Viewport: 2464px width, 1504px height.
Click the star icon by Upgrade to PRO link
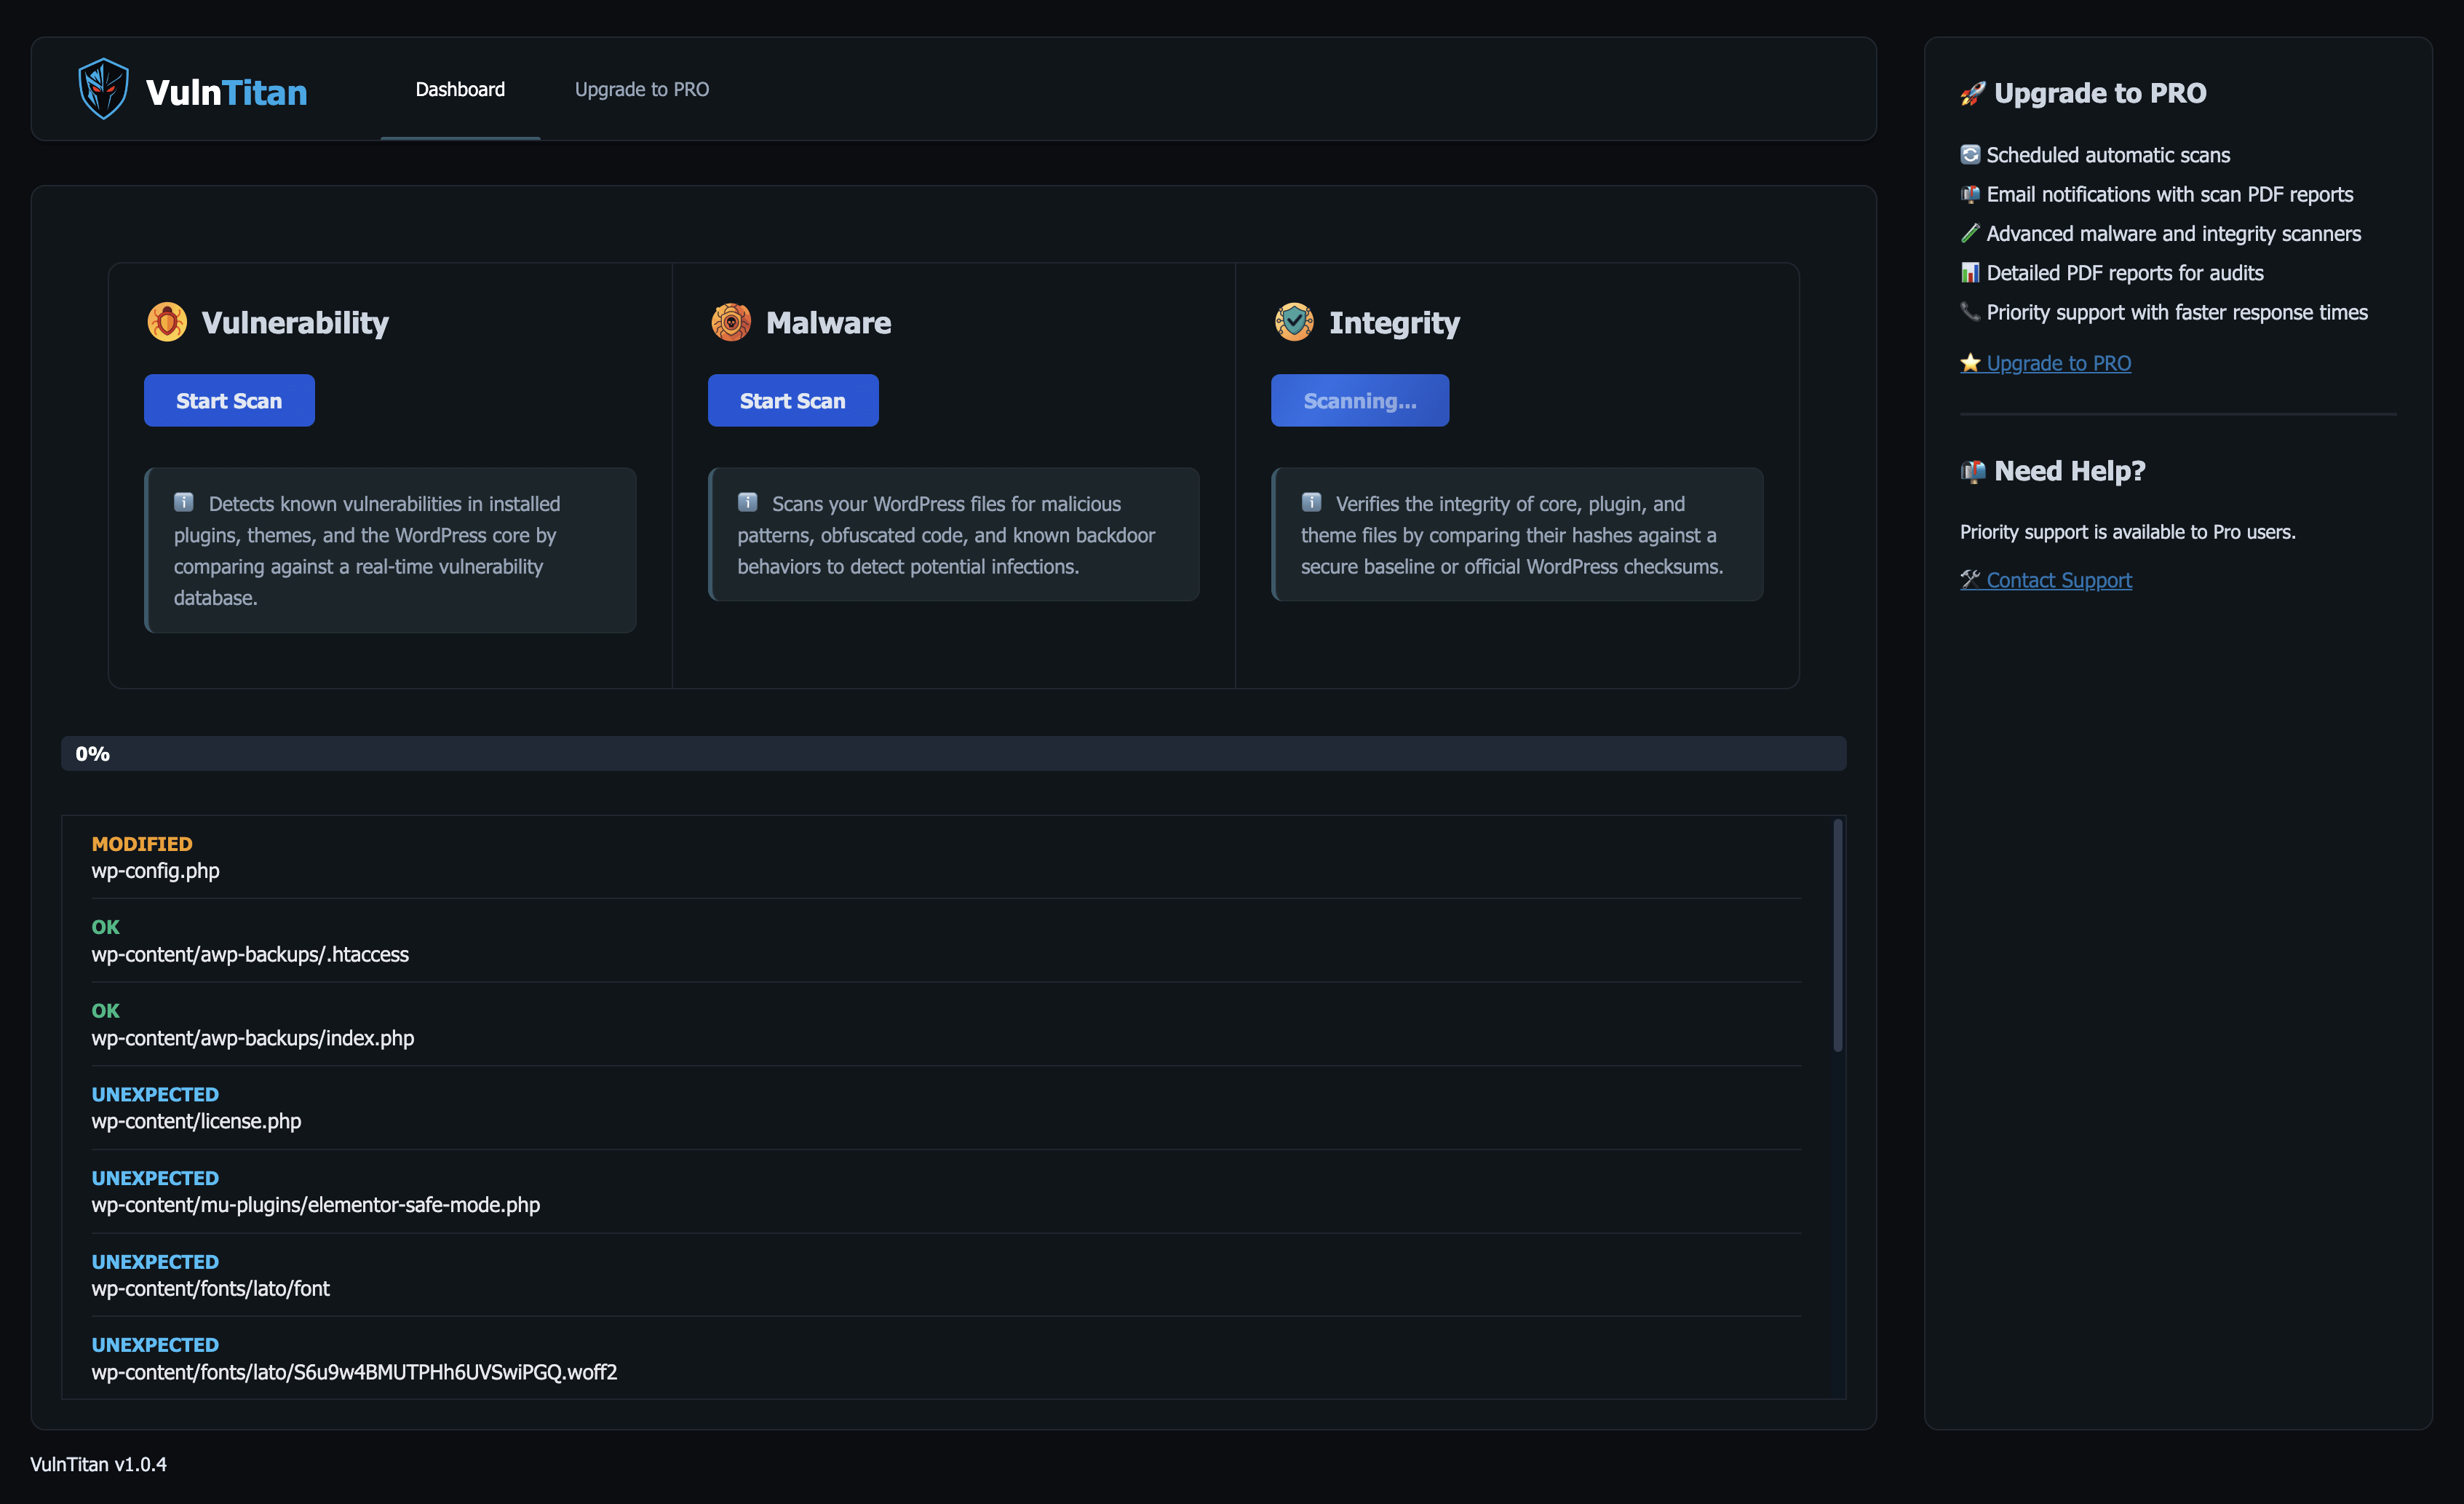pos(1970,363)
